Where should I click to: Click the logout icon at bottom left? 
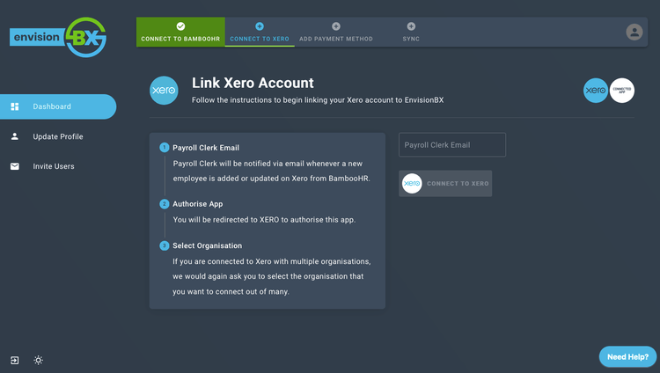15,360
